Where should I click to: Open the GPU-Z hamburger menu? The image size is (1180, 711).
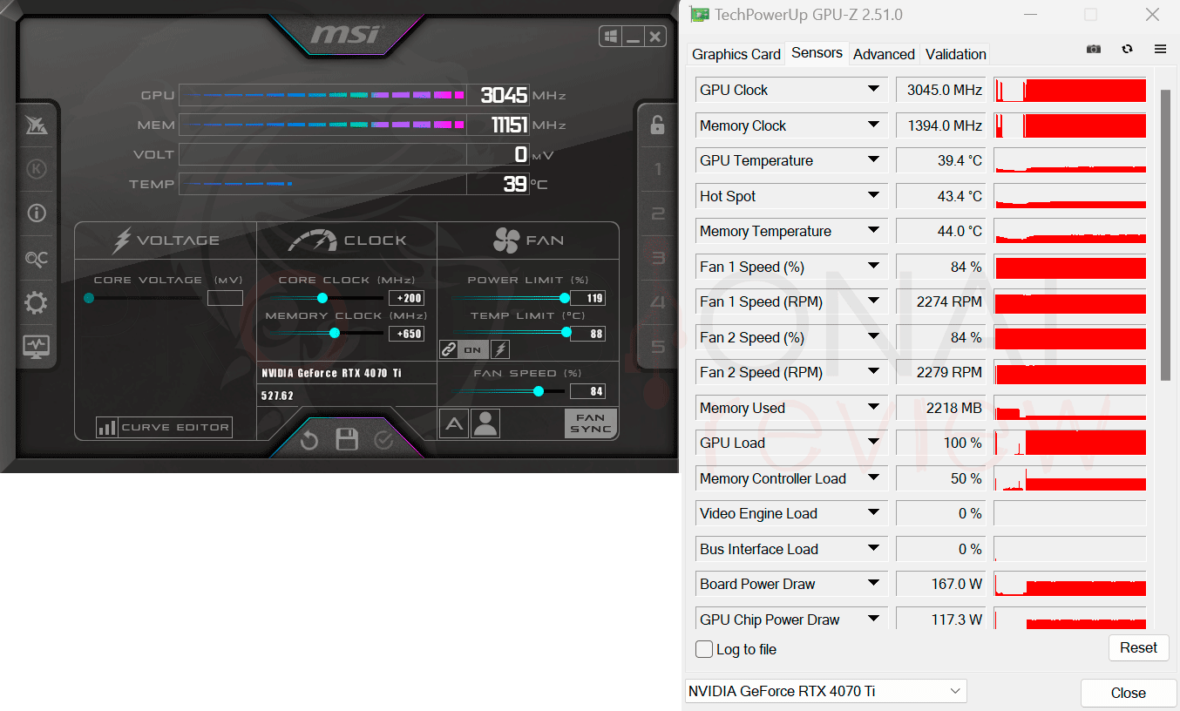point(1160,50)
